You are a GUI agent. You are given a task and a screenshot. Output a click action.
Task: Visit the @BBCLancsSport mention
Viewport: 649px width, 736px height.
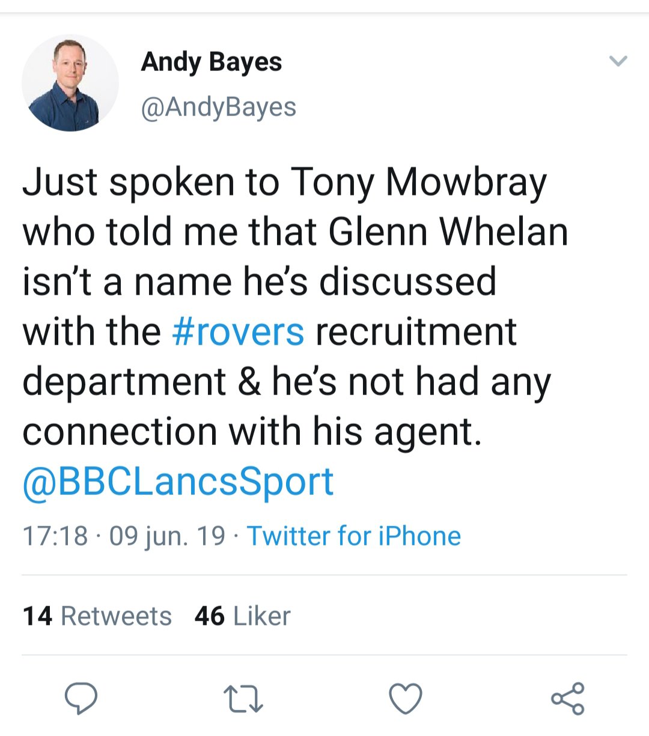tap(178, 482)
